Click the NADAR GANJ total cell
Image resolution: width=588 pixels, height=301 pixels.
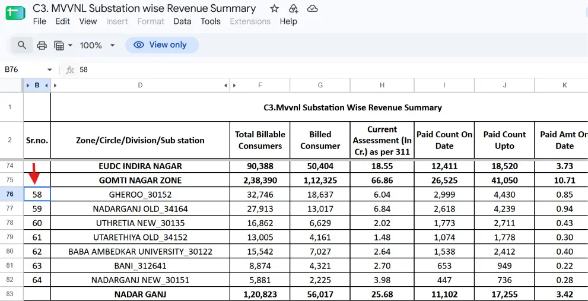(140, 294)
